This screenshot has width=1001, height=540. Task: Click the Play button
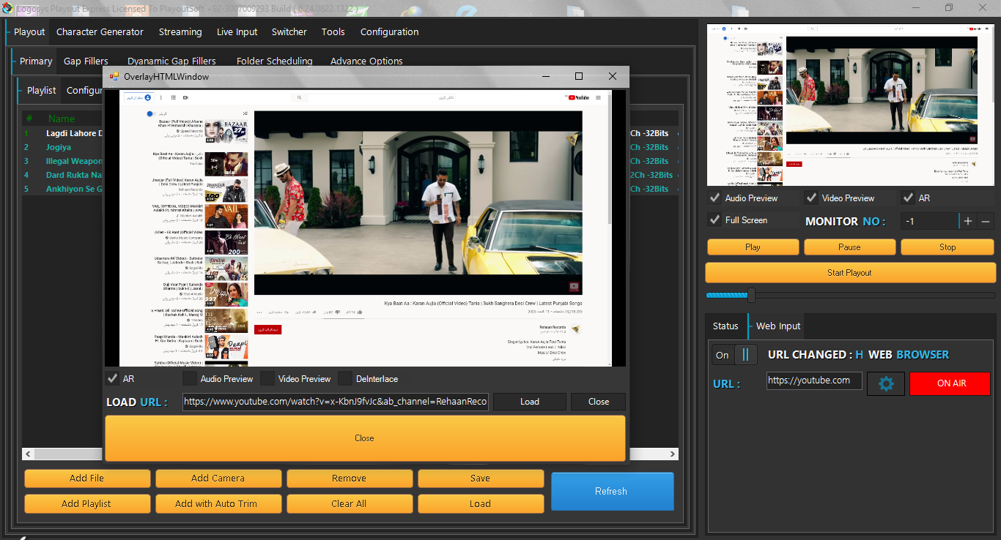(753, 247)
